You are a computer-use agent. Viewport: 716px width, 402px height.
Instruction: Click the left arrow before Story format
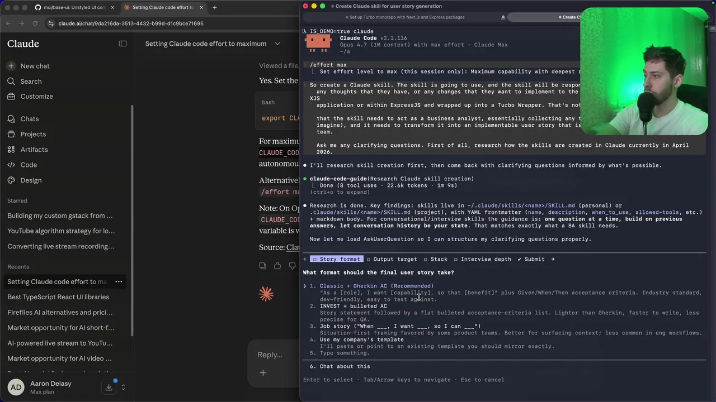305,259
